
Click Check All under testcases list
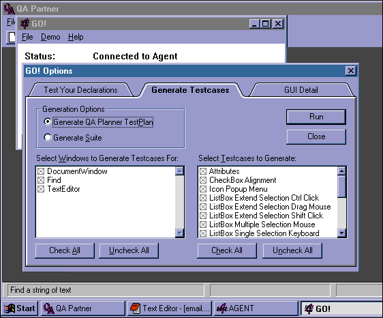227,250
